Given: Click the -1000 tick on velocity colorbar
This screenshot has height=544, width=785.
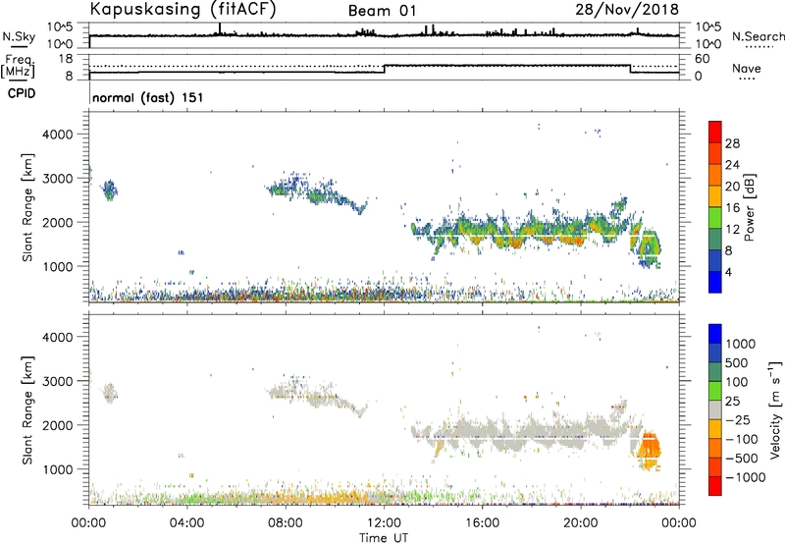Looking at the screenshot, I should [x=745, y=477].
